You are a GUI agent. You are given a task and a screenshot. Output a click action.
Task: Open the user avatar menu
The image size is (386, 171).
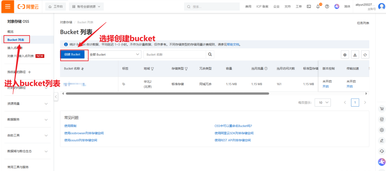pos(381,6)
